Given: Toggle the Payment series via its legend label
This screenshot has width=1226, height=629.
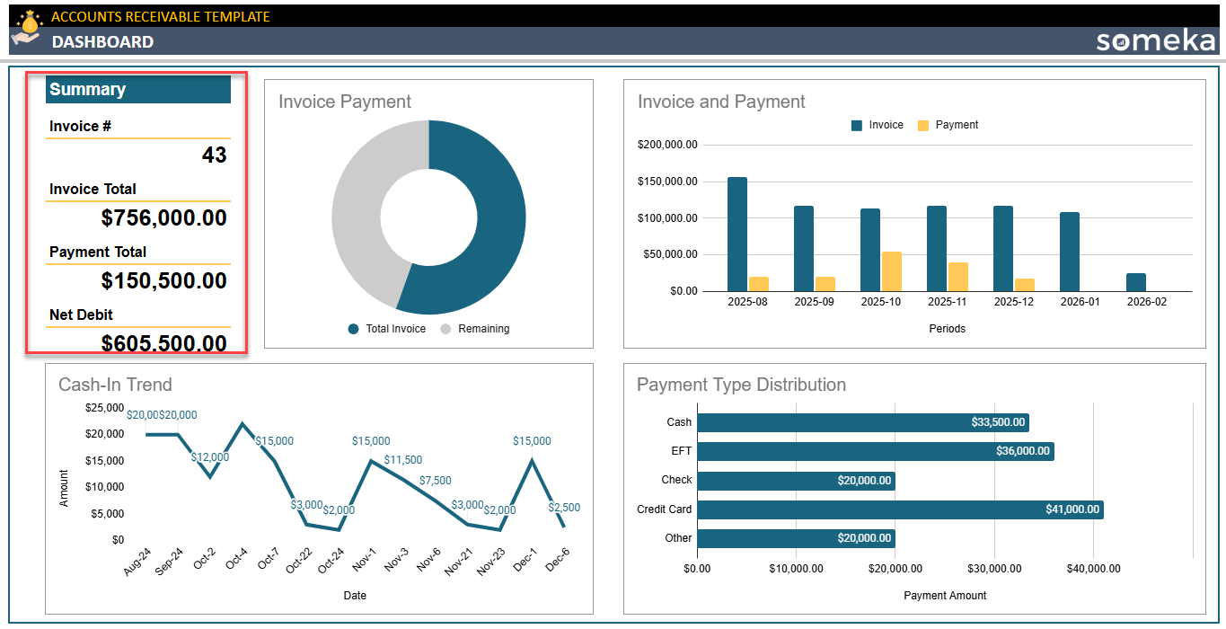Looking at the screenshot, I should click(959, 125).
